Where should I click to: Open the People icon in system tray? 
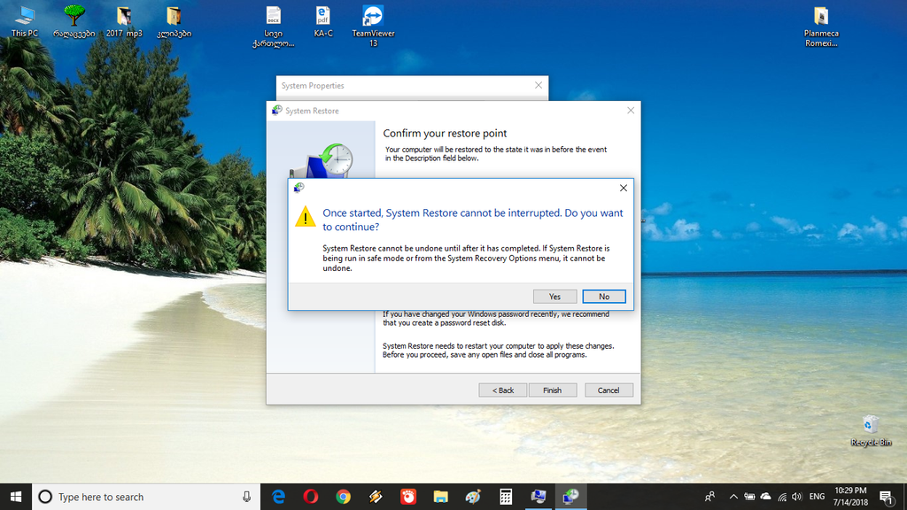[709, 497]
